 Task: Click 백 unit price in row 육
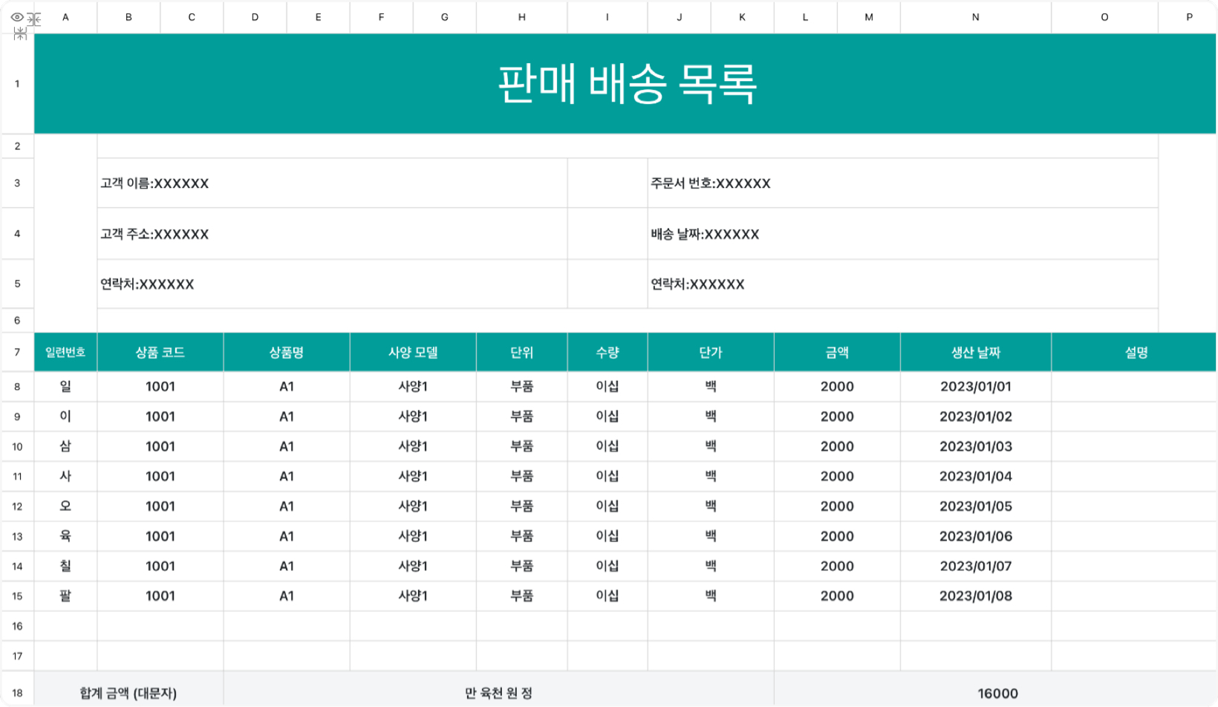pos(711,536)
